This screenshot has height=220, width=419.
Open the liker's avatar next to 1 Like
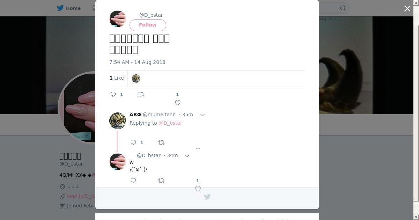tap(136, 79)
